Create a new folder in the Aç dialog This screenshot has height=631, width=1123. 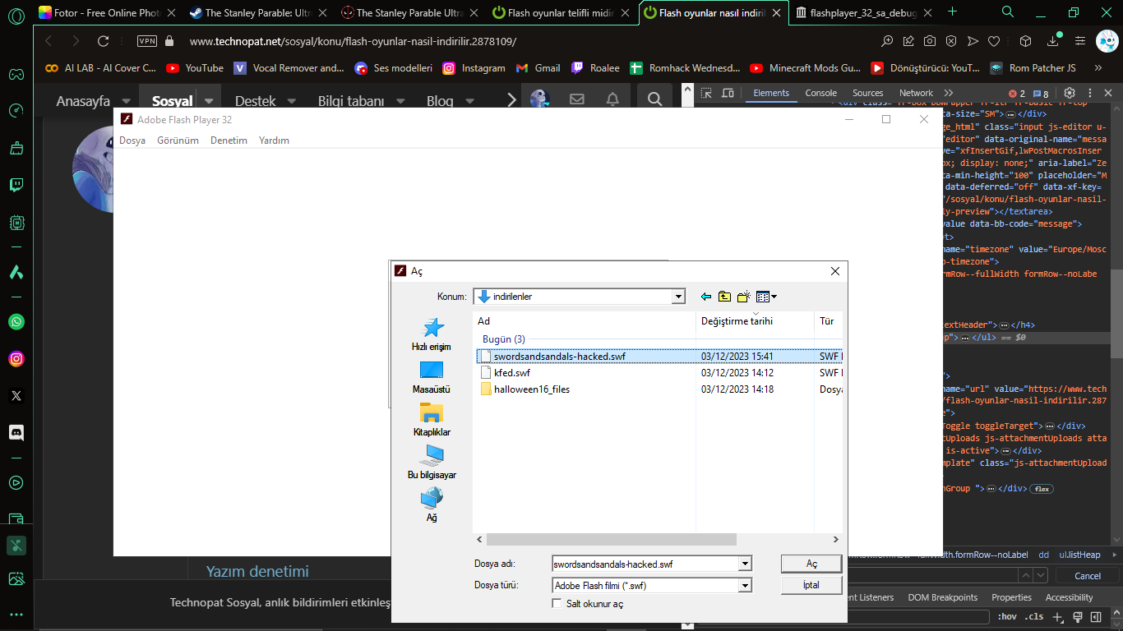tap(744, 297)
